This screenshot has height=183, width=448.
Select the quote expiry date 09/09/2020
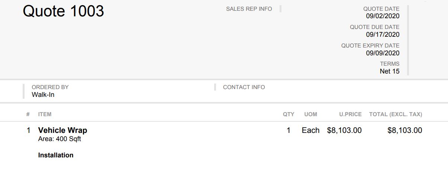click(x=383, y=53)
